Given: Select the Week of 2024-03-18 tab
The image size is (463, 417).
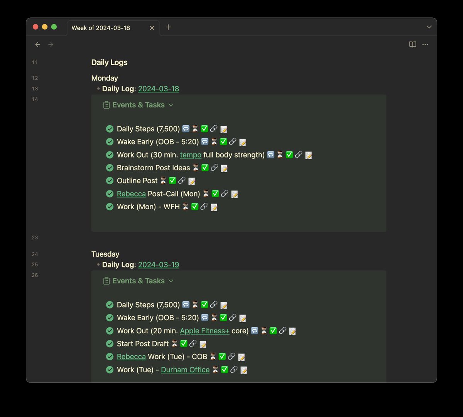Looking at the screenshot, I should pos(101,28).
